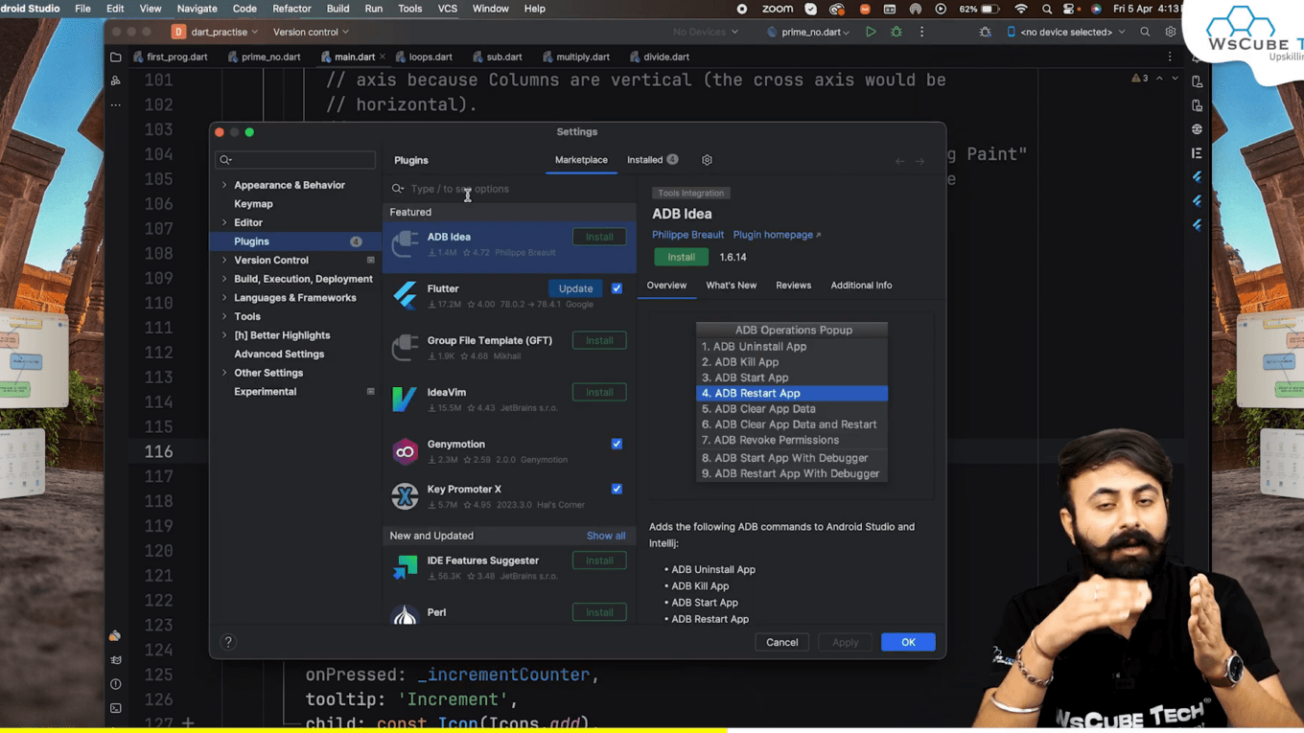Image resolution: width=1304 pixels, height=733 pixels.
Task: Toggle the Genymotion plugin checkbox
Action: 617,444
